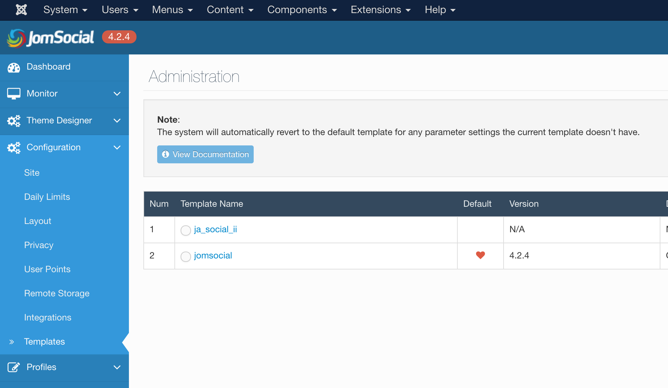Screen dimensions: 668x388
Task: Select the ja_social_ii template radio button
Action: (x=186, y=230)
